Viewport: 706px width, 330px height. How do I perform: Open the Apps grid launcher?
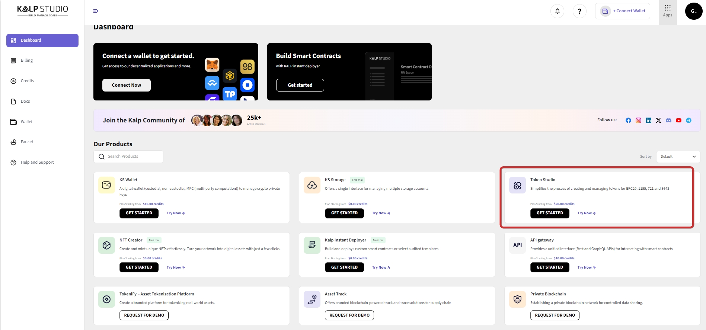(x=667, y=11)
